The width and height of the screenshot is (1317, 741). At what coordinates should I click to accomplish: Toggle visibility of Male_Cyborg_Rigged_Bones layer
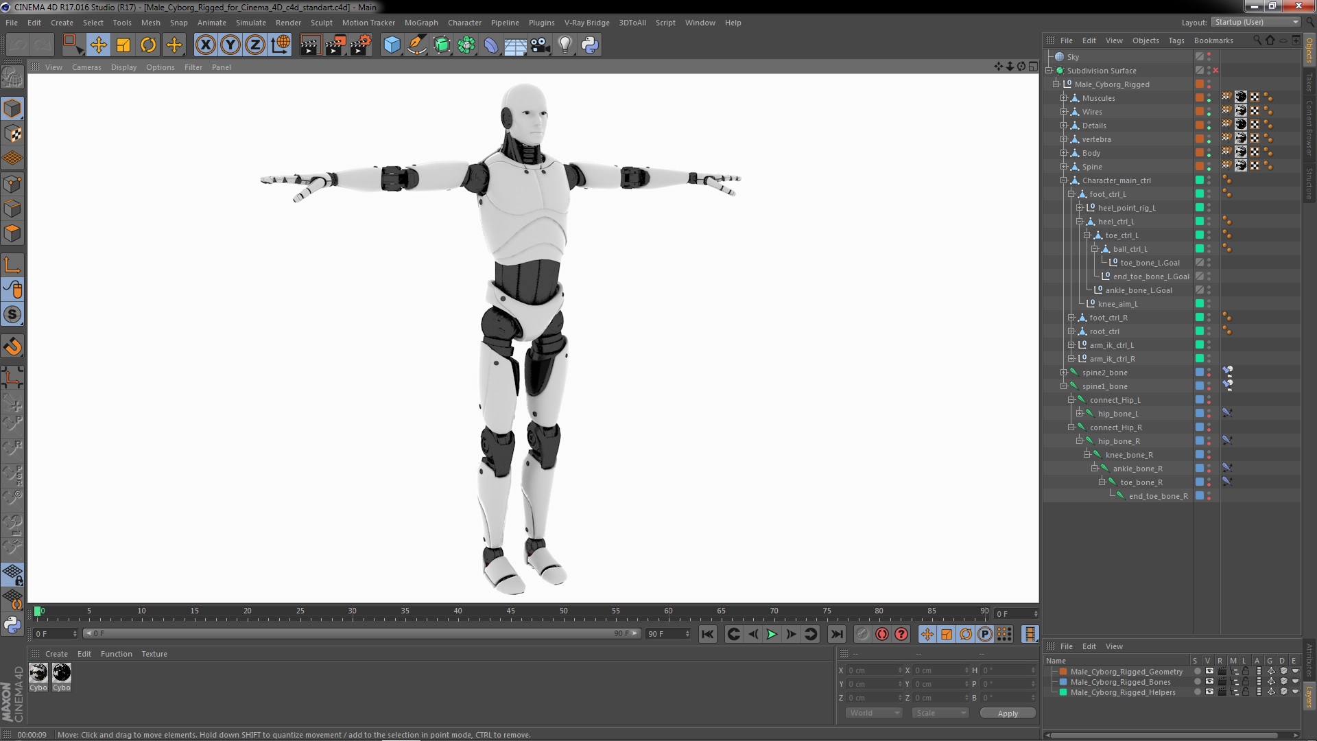click(1209, 682)
